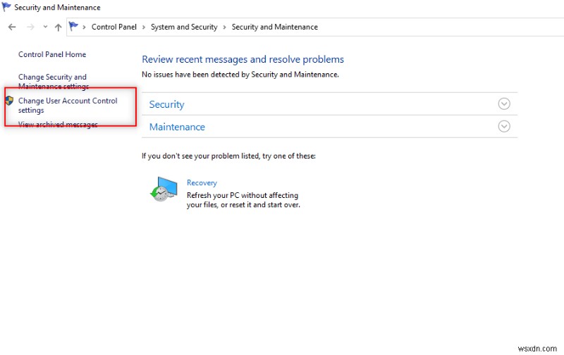Click the Back navigation arrow

point(11,27)
